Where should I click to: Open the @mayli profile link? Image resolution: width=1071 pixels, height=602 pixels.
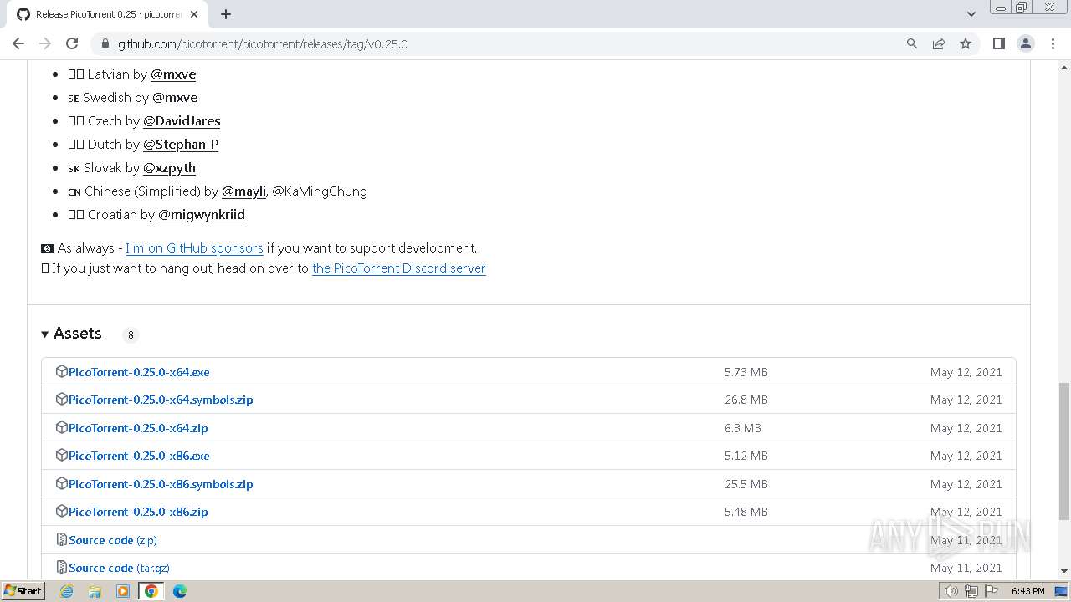243,191
